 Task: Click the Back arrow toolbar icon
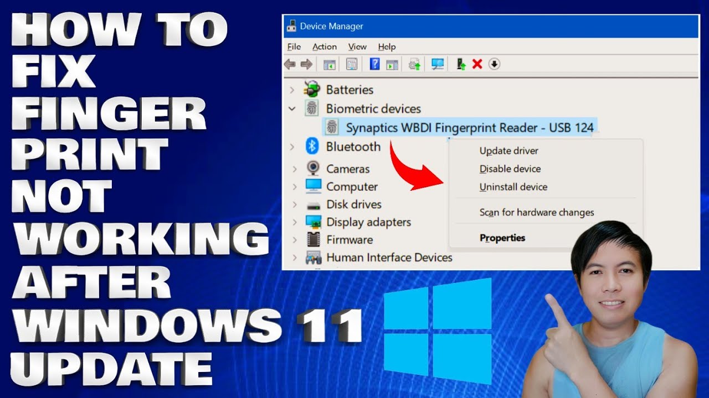click(290, 65)
